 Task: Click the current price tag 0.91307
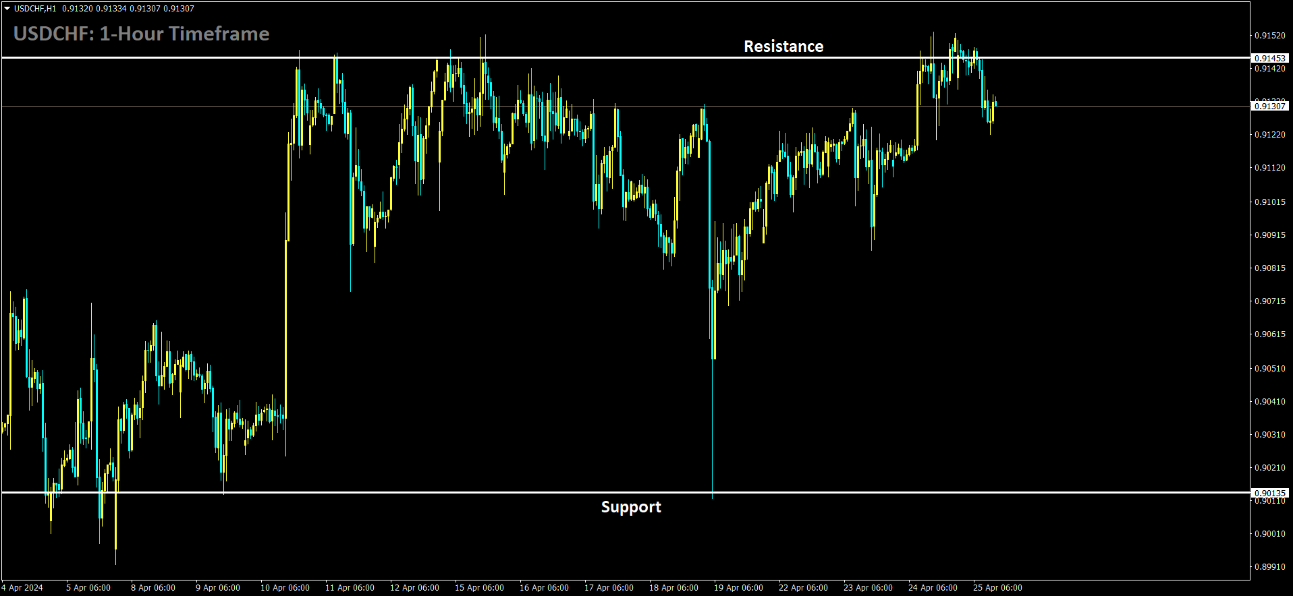click(x=1270, y=106)
